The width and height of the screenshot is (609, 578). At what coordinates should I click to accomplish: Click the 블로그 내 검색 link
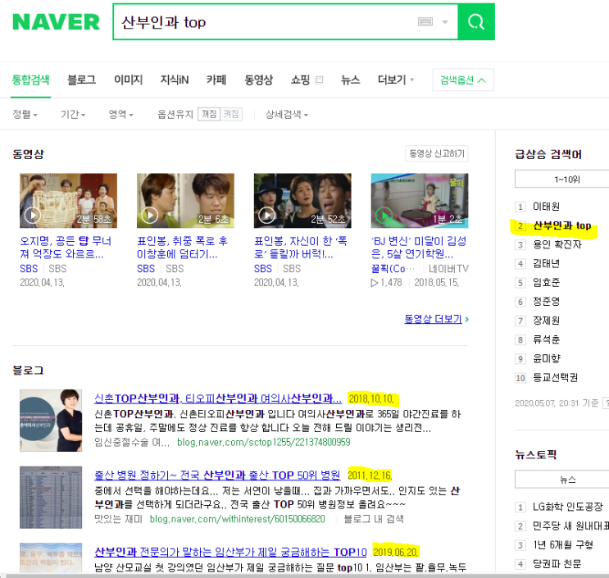[x=374, y=519]
